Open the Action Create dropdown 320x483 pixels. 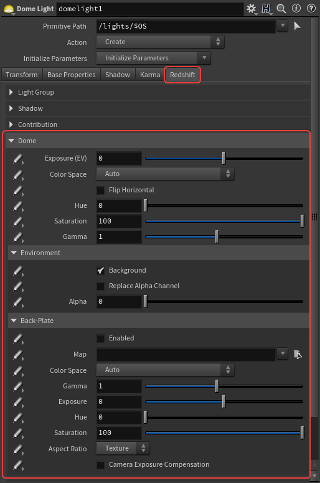[160, 42]
